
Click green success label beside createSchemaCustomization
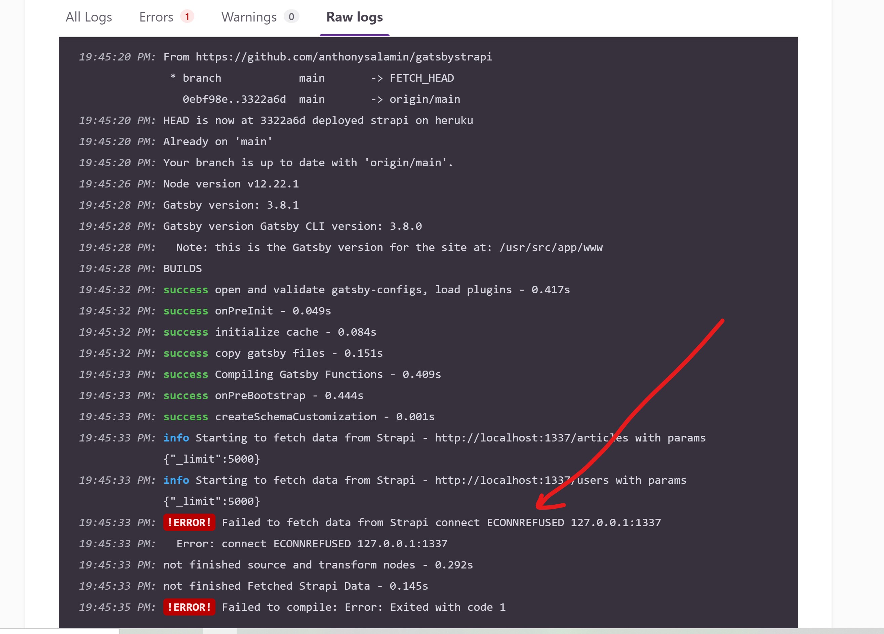tap(186, 417)
